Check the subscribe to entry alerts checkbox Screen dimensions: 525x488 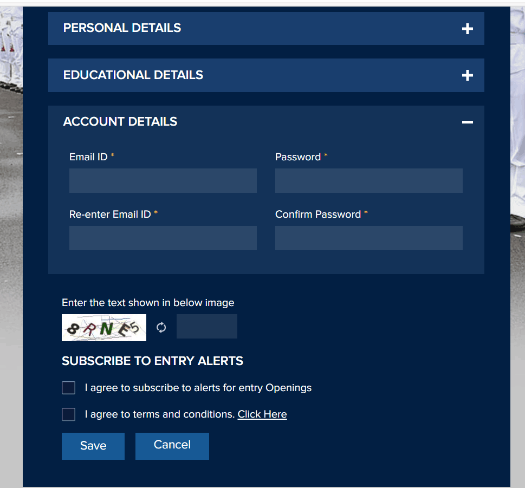(68, 388)
